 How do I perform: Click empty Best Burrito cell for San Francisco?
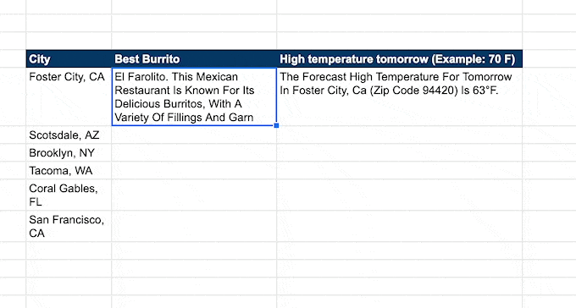click(194, 226)
